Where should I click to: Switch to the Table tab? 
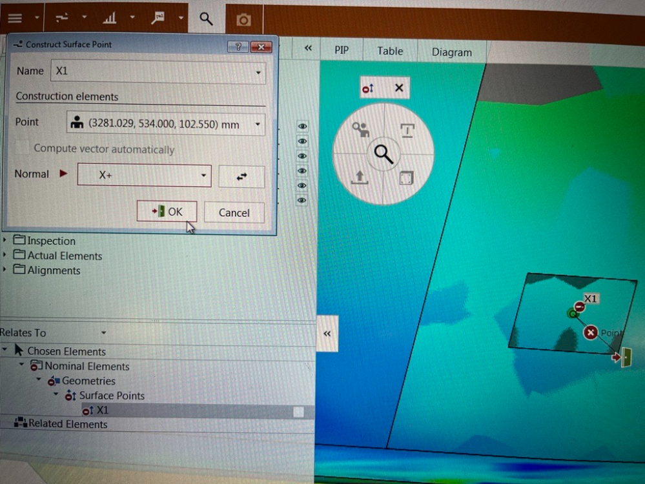pos(390,51)
